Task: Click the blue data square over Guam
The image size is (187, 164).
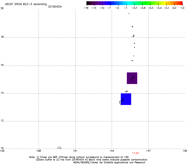Action: point(126,99)
